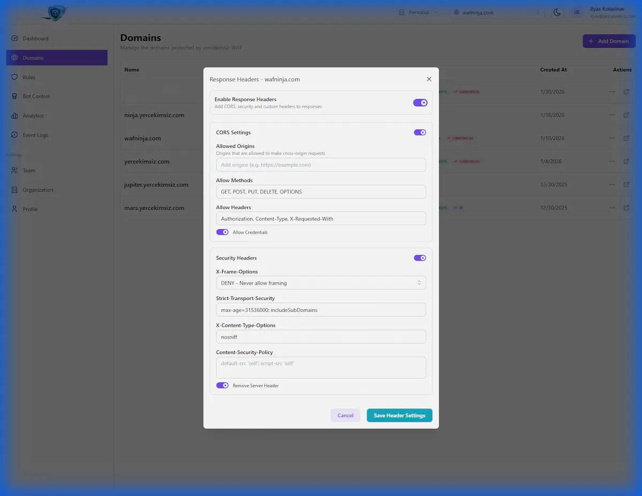Click the Content-Security-Policy text area
The image size is (642, 496).
pos(321,367)
